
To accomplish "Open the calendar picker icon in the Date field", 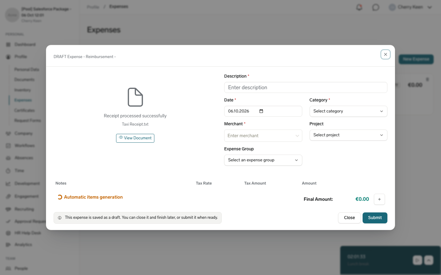I will (261, 111).
